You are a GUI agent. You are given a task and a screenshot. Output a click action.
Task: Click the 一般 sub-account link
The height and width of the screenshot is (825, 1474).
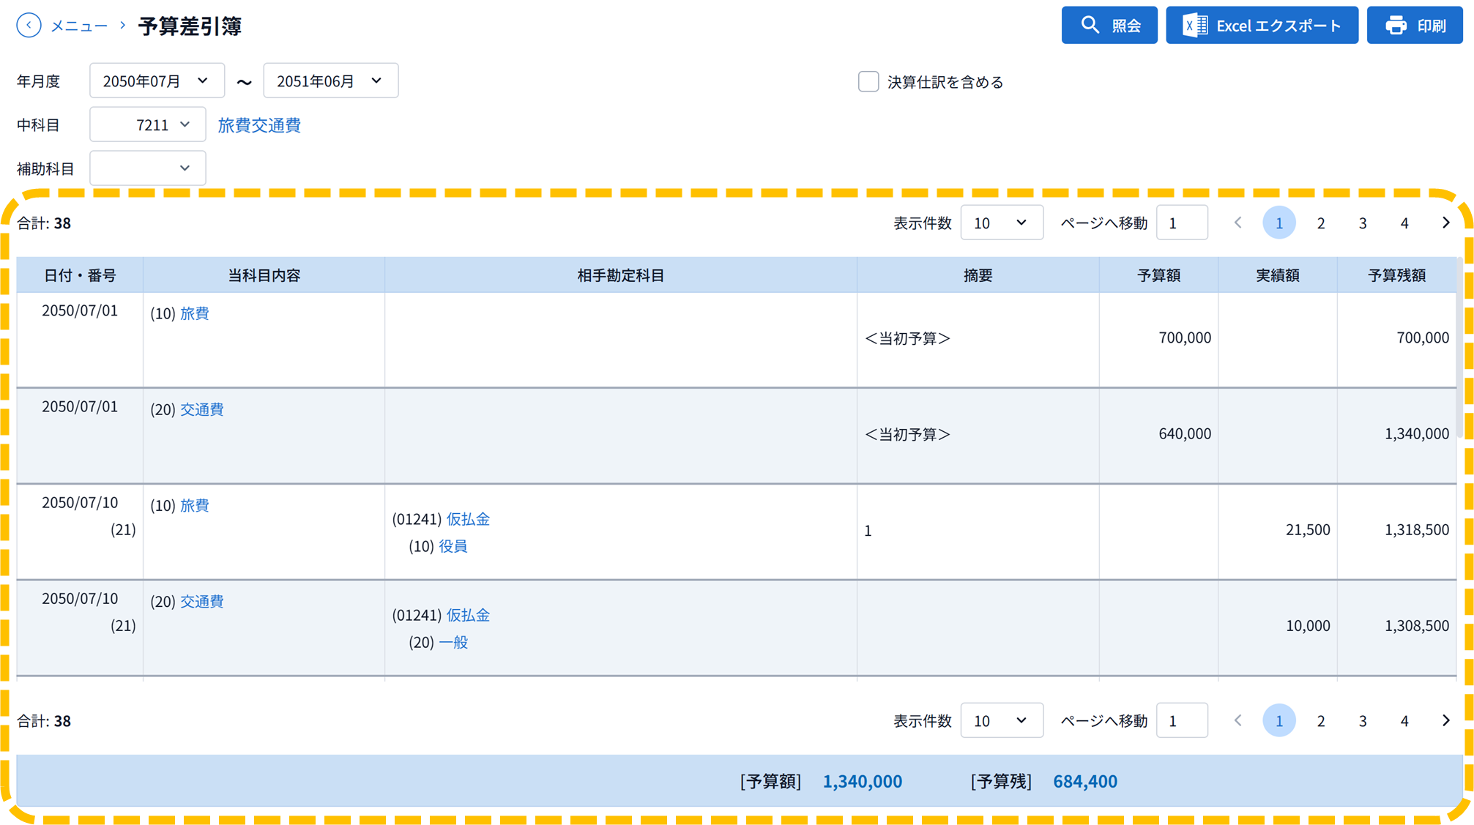pyautogui.click(x=453, y=642)
